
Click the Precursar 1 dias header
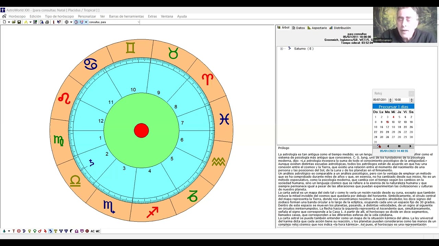[393, 107]
